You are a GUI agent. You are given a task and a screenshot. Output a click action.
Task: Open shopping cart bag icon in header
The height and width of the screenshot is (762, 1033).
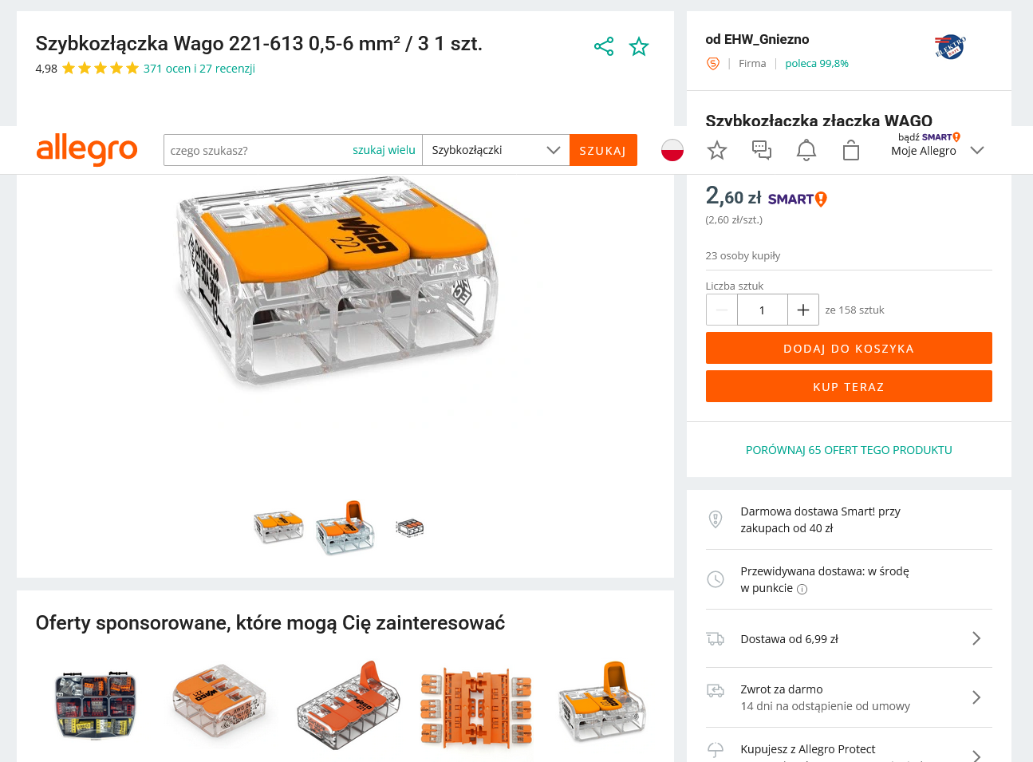pos(851,150)
